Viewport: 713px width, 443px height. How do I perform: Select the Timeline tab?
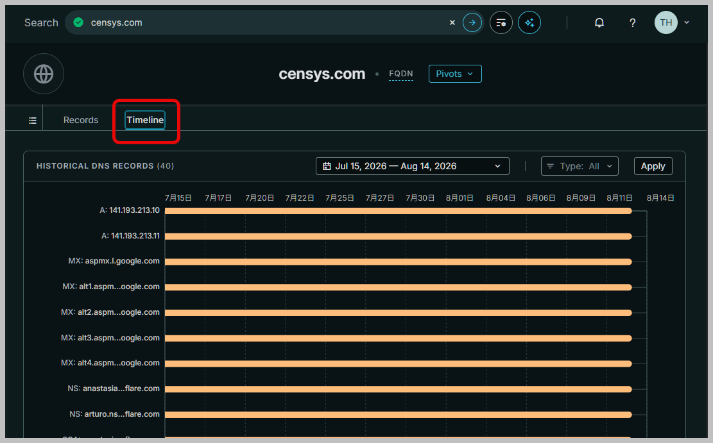pyautogui.click(x=145, y=120)
